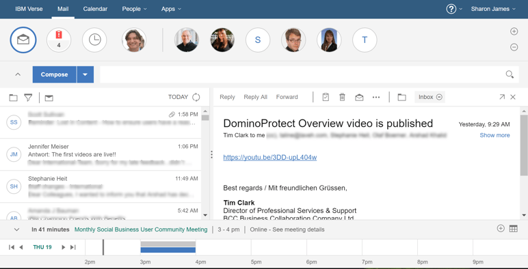
Task: Open the Apps dropdown menu
Action: [x=171, y=9]
